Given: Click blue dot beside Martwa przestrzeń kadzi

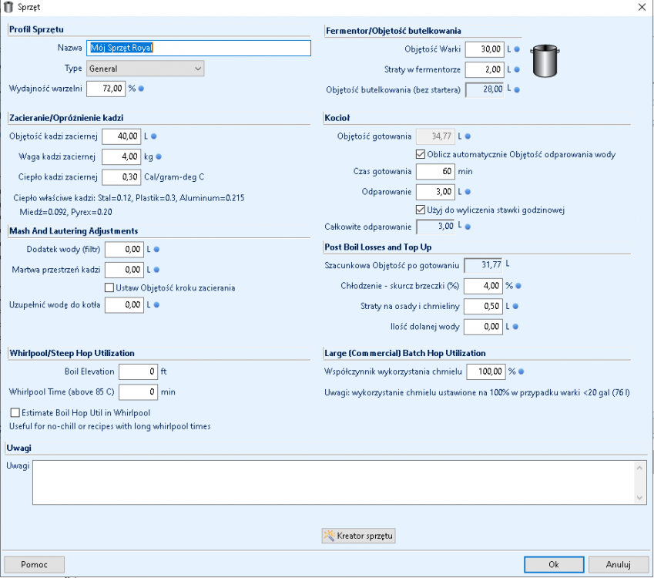Looking at the screenshot, I should click(x=156, y=270).
